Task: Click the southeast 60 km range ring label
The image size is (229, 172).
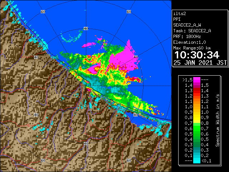Action: (129, 160)
